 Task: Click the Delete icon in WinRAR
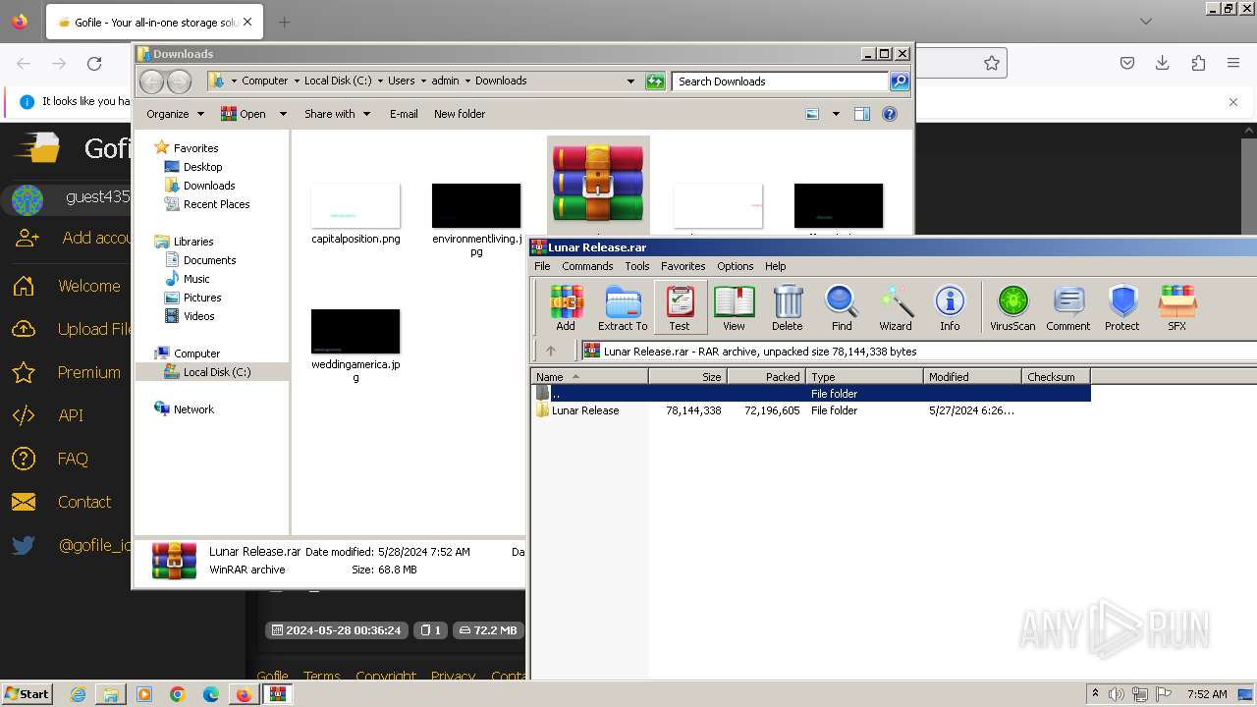point(787,307)
